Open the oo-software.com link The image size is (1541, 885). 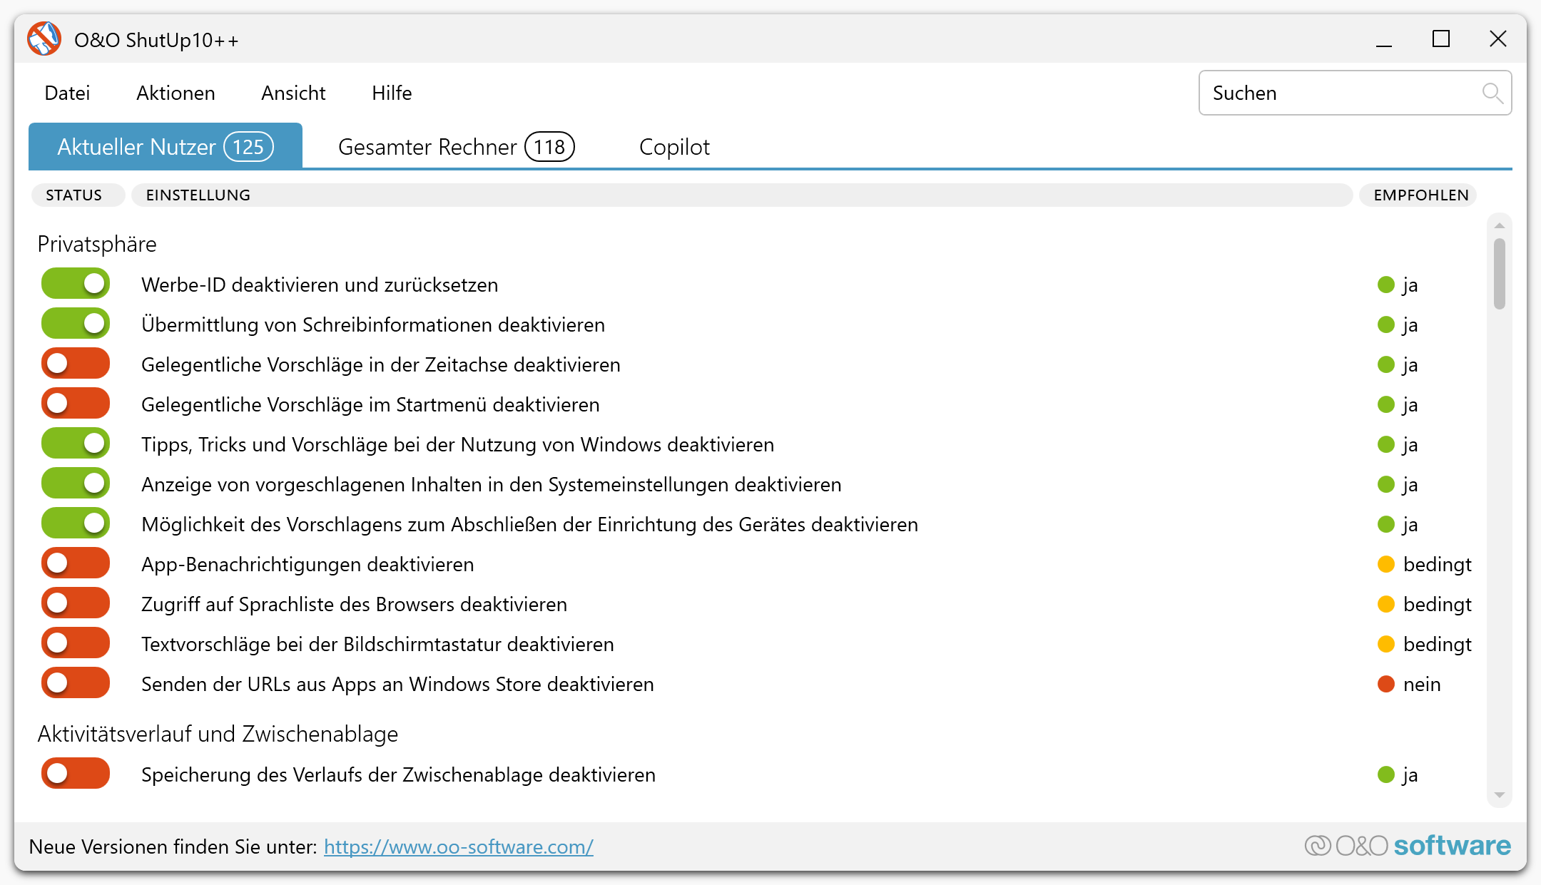point(458,847)
